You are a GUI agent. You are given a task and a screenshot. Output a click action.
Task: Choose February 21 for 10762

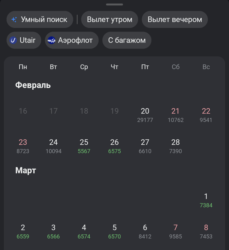click(x=176, y=115)
